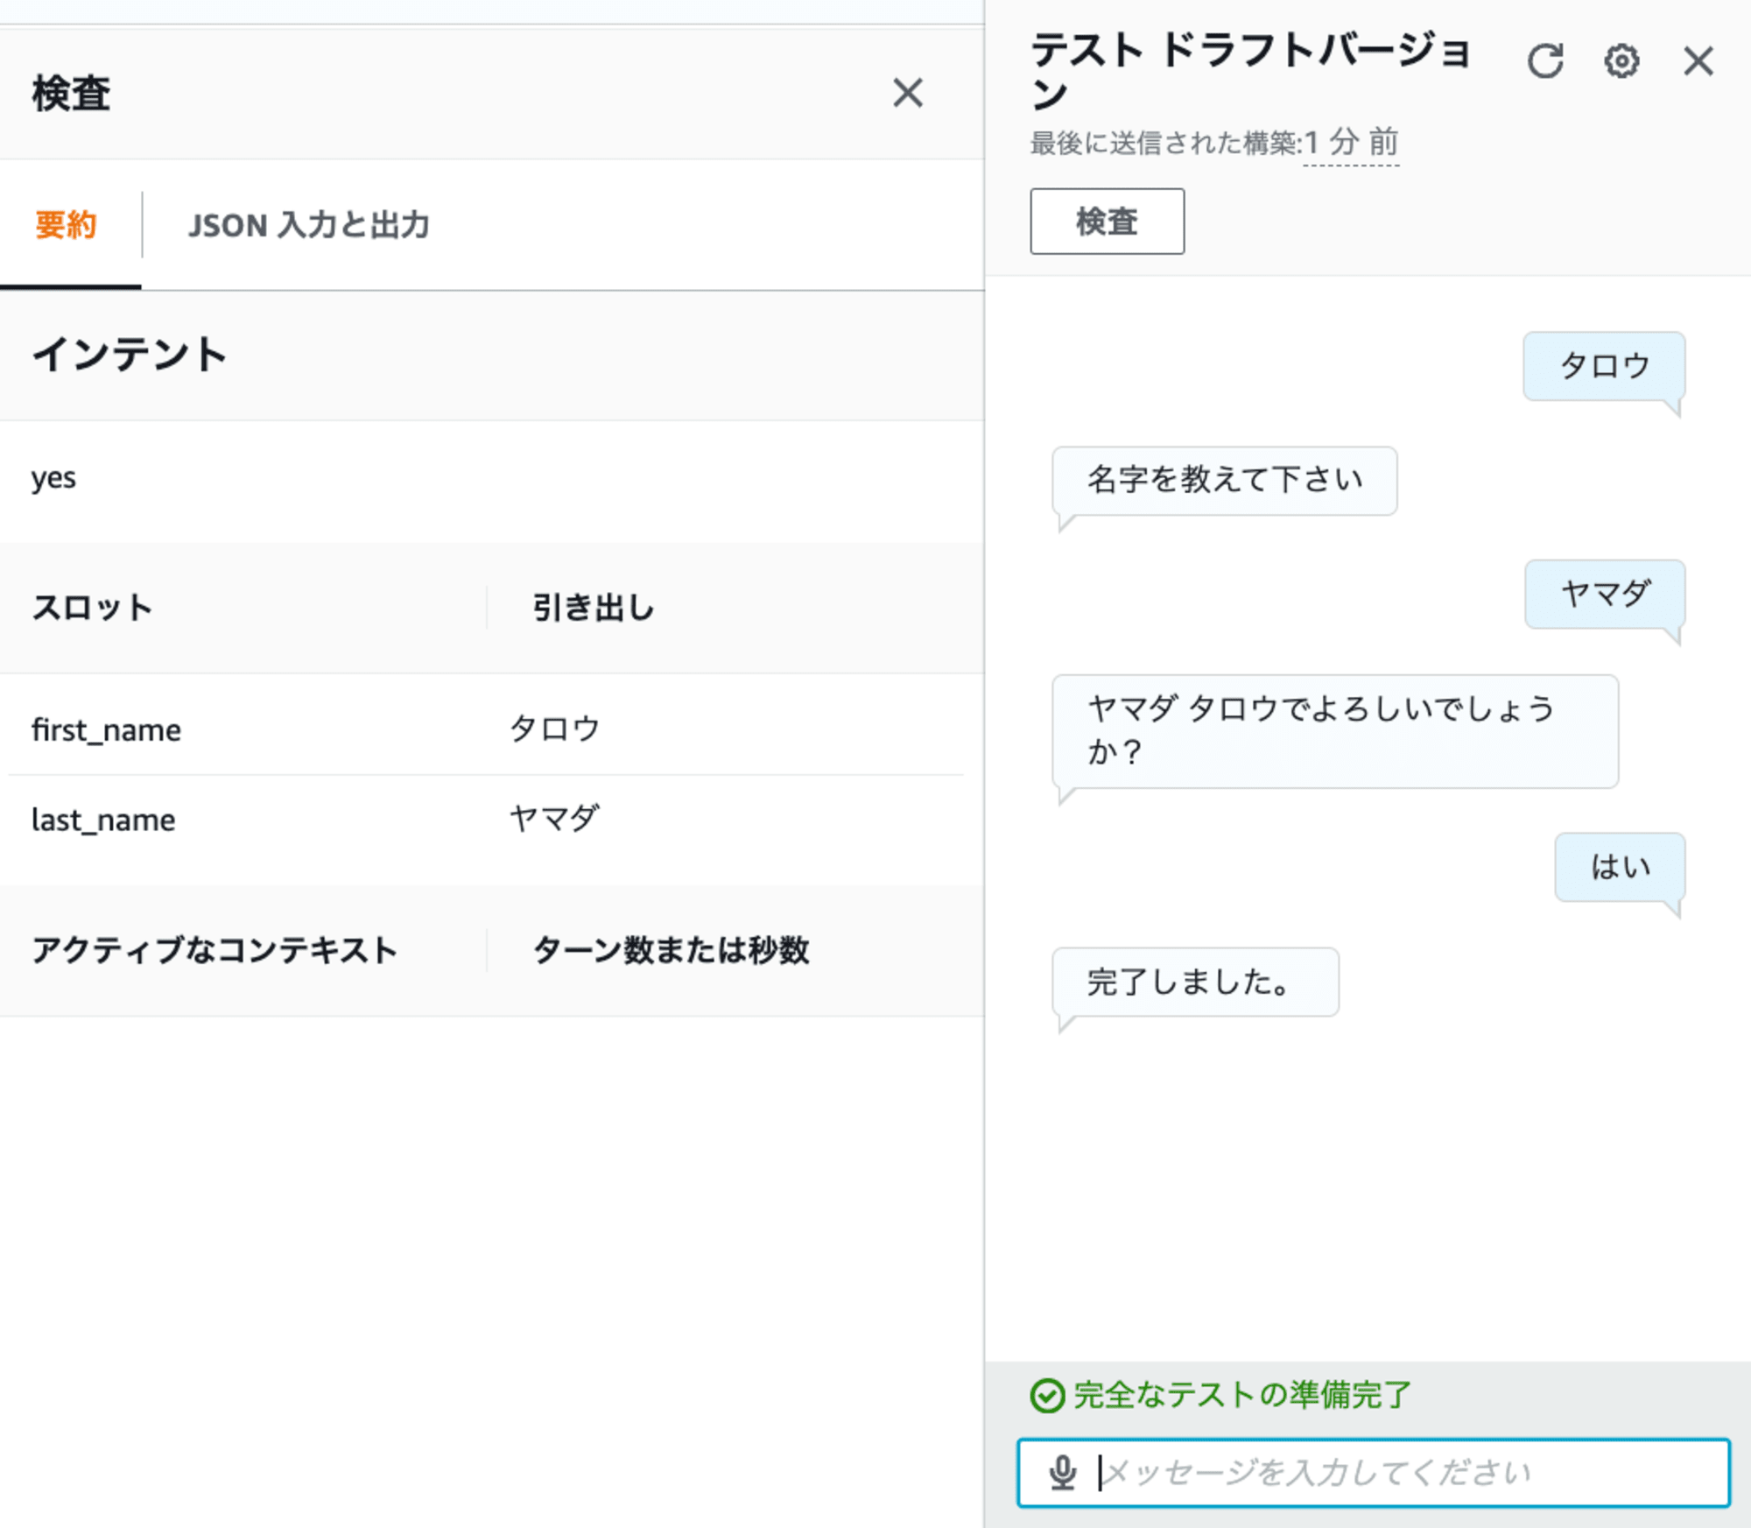This screenshot has width=1751, height=1528.
Task: Click the ヤマダ slot value in table
Action: point(554,819)
